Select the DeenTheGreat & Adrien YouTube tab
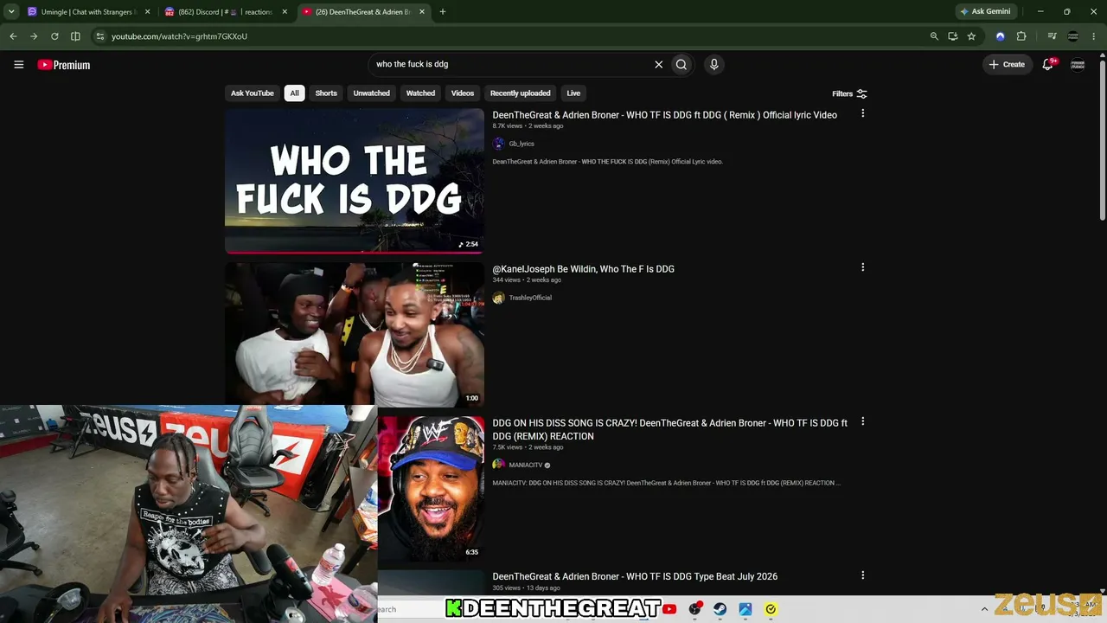1107x623 pixels. click(x=363, y=12)
